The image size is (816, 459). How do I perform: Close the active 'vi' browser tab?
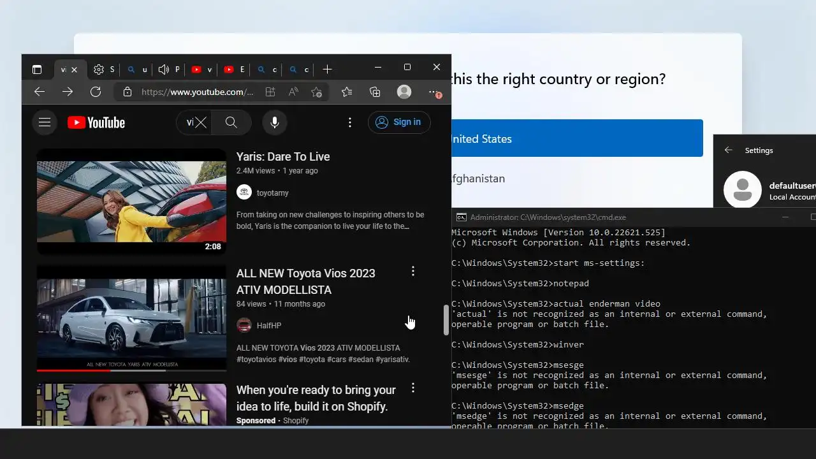point(74,69)
